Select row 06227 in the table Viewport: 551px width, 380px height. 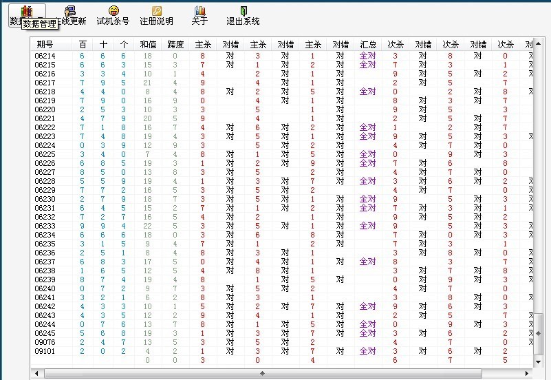pos(282,172)
